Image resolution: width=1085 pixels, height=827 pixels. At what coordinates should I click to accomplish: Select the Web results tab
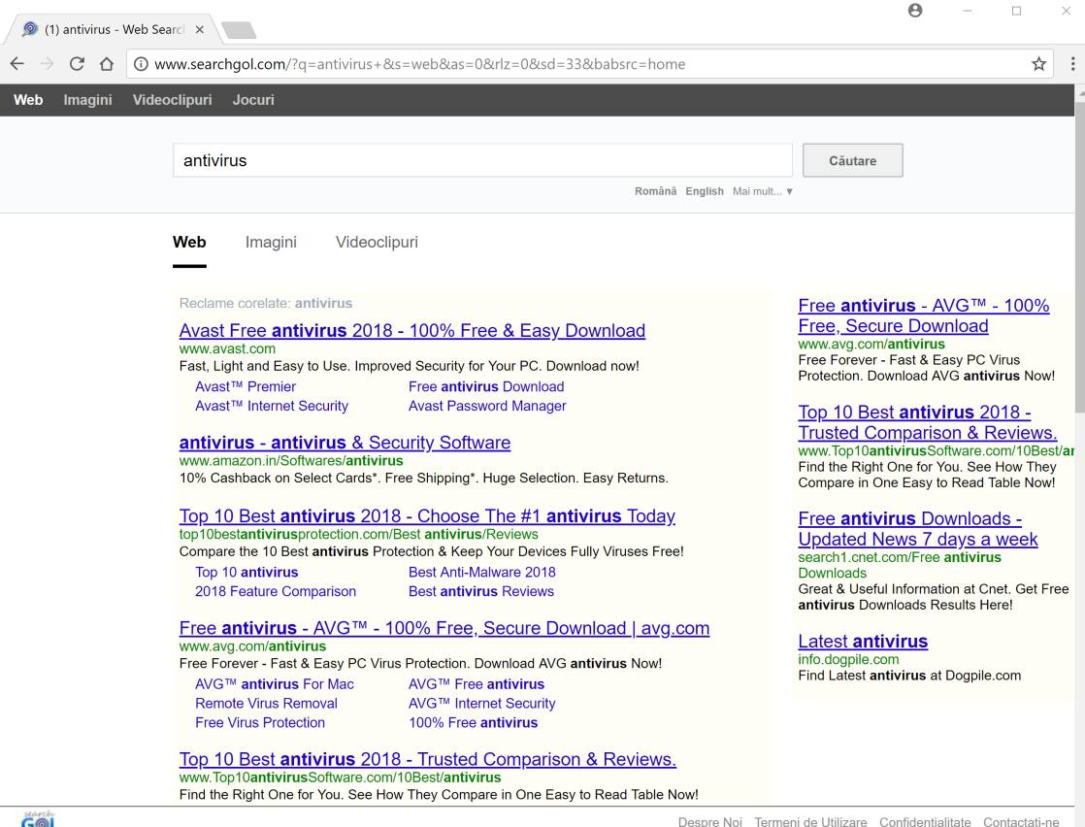189,243
